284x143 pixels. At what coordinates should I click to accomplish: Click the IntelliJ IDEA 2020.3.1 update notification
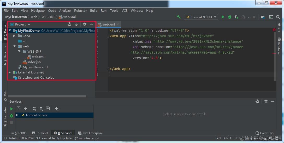pos(54,138)
